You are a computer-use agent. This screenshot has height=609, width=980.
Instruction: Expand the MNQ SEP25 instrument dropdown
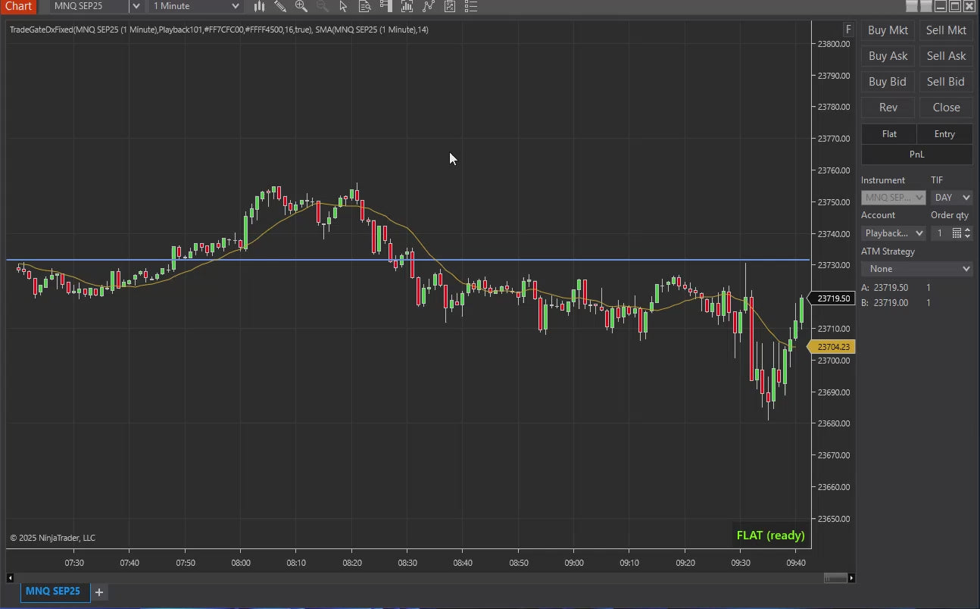coord(136,7)
